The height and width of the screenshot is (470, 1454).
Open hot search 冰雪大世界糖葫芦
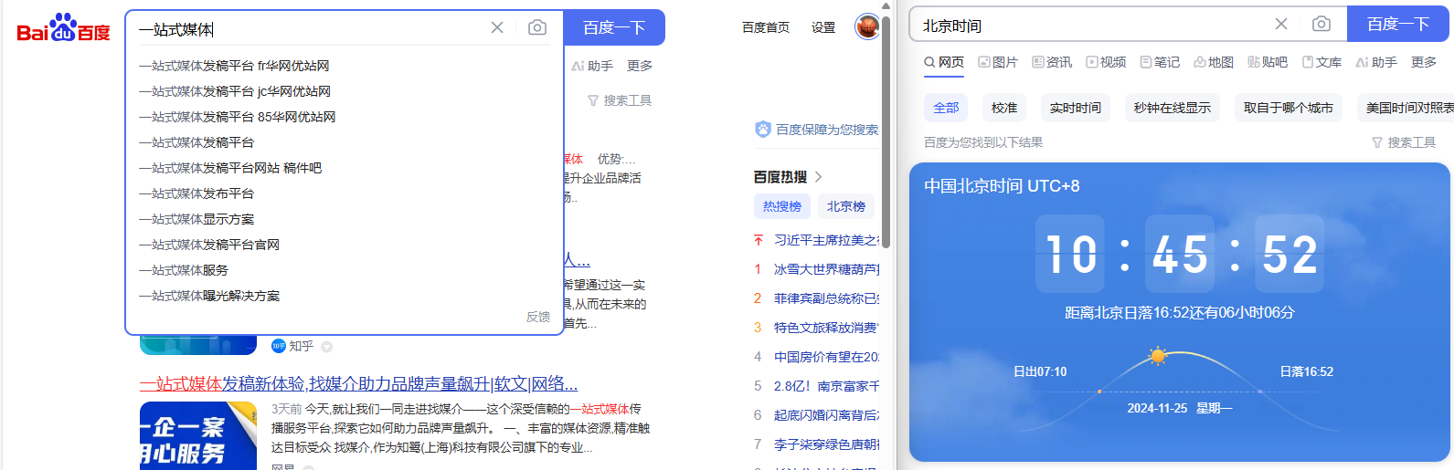point(826,269)
